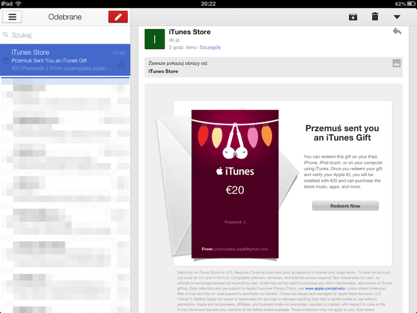
Task: Tap the battery indicator in status bar
Action: (411, 3)
